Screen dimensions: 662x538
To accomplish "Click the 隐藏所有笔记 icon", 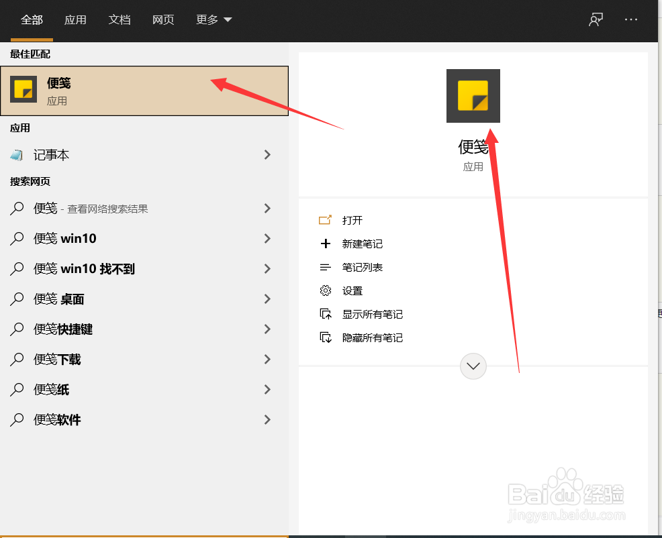I will click(x=326, y=337).
